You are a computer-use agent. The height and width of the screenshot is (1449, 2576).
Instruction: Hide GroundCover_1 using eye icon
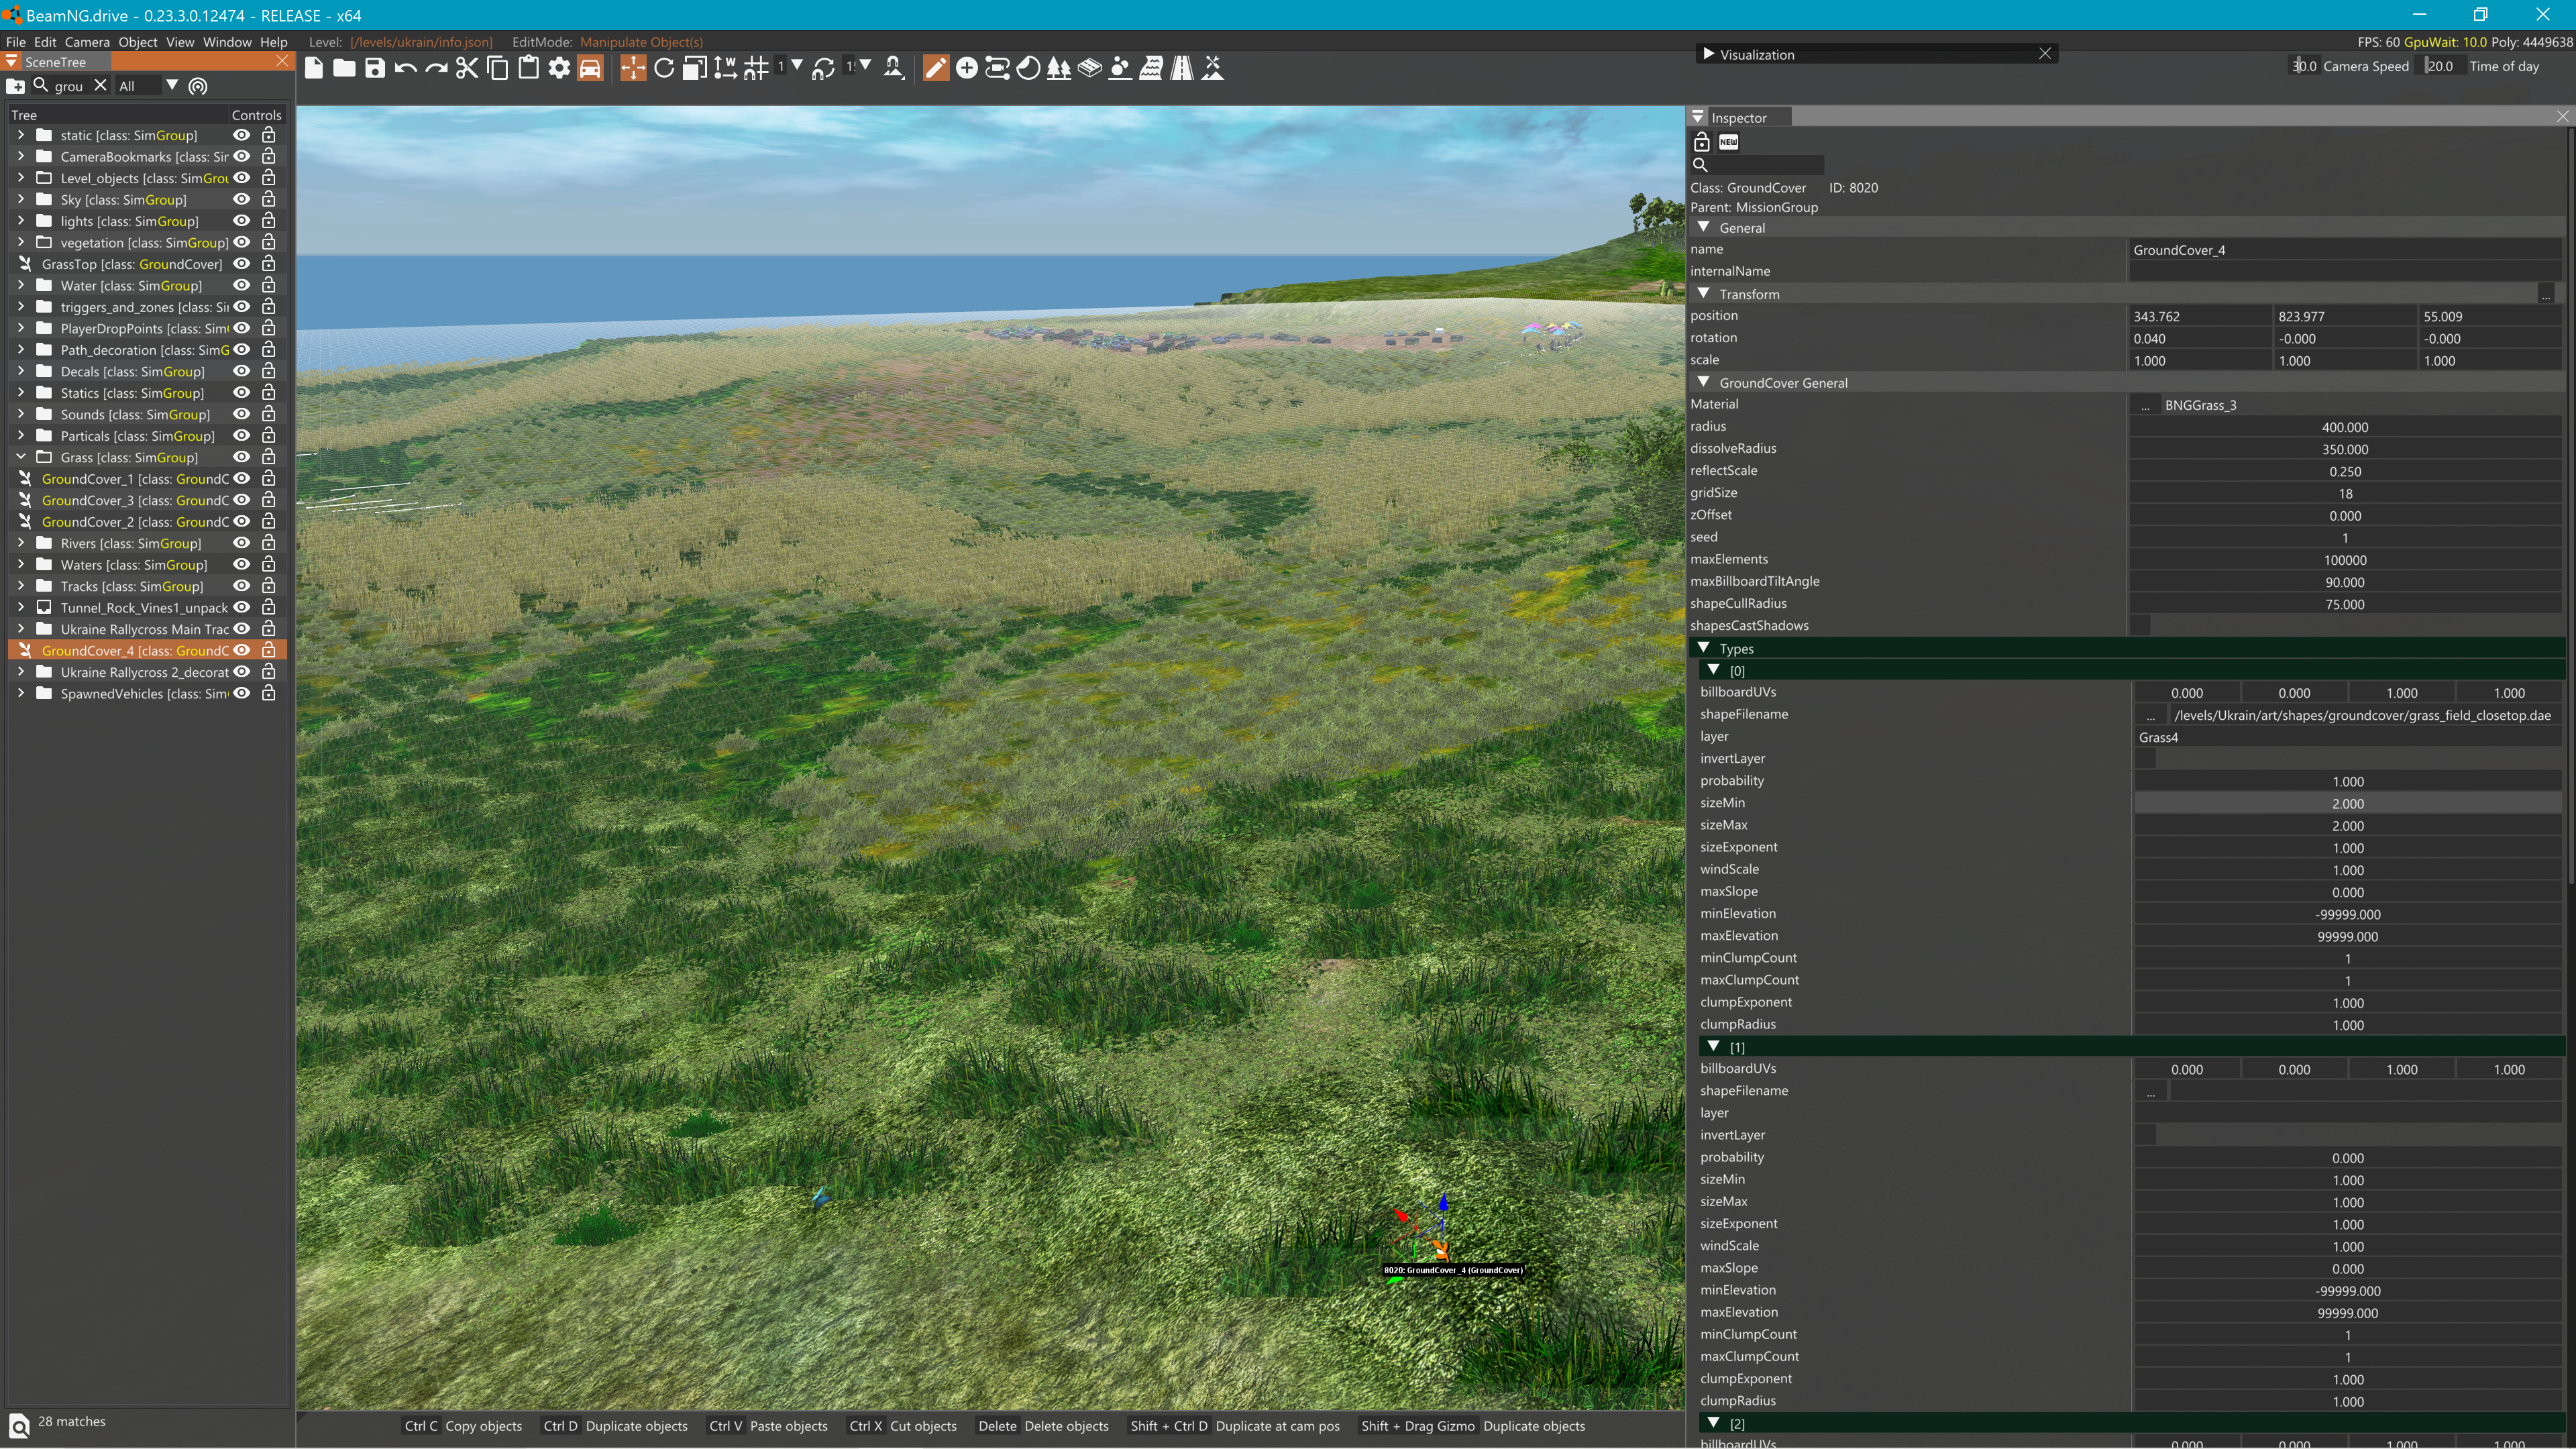tap(241, 479)
